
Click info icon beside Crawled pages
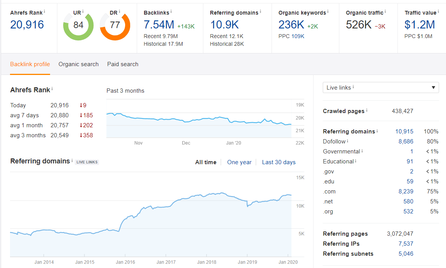[367, 110]
